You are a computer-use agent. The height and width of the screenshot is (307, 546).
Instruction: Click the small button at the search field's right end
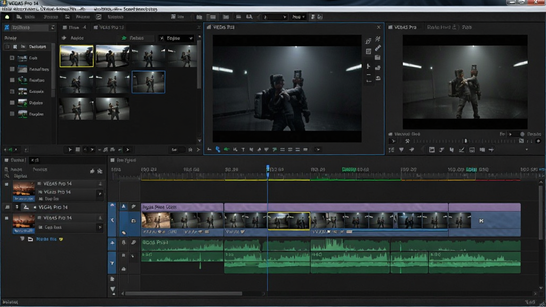click(53, 28)
